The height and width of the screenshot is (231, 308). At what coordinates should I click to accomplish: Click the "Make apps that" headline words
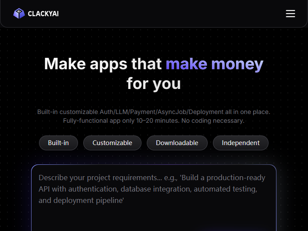[x=103, y=64]
